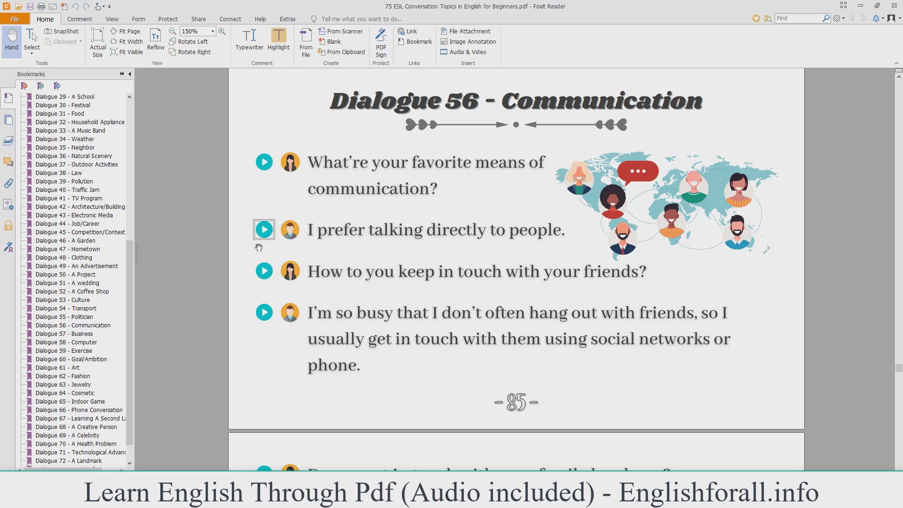
Task: Open Dialogue 57 - Business bookmark
Action: click(64, 333)
